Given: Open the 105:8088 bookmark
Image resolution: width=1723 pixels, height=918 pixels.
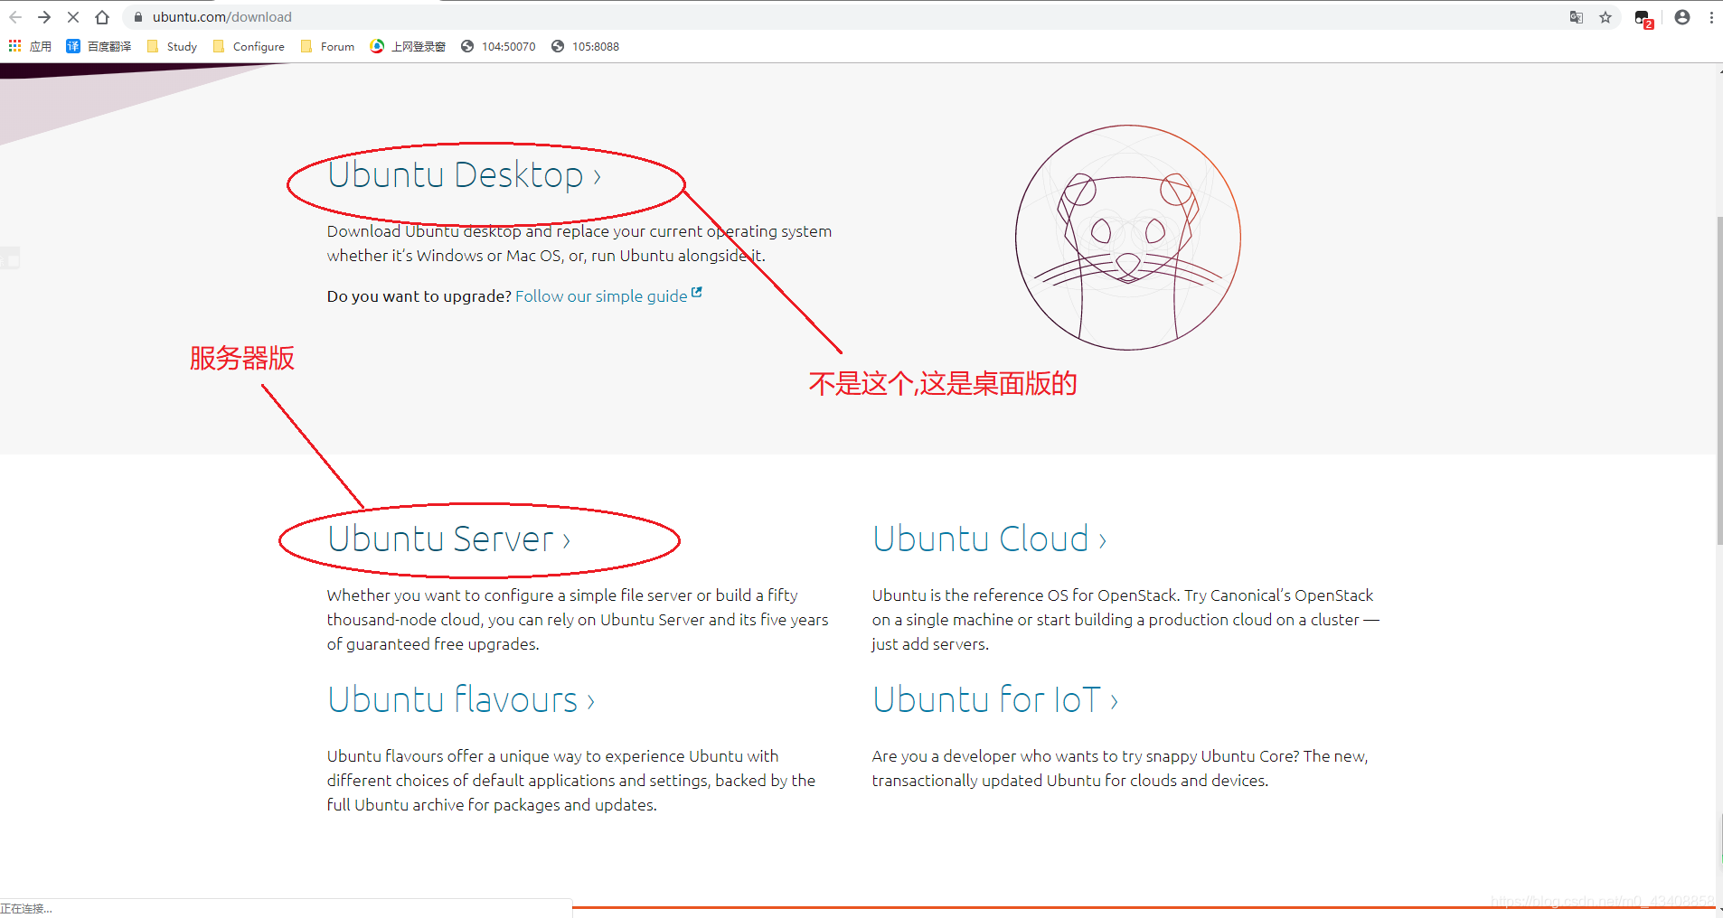Looking at the screenshot, I should 586,46.
